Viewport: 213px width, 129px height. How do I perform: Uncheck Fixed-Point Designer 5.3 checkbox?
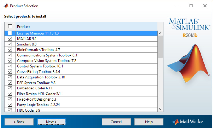coord(10,99)
